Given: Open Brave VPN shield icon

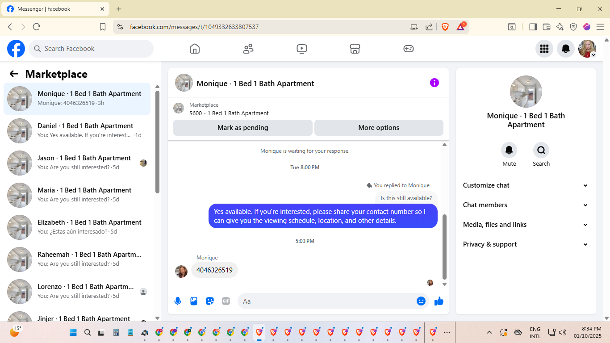Looking at the screenshot, I should (573, 27).
